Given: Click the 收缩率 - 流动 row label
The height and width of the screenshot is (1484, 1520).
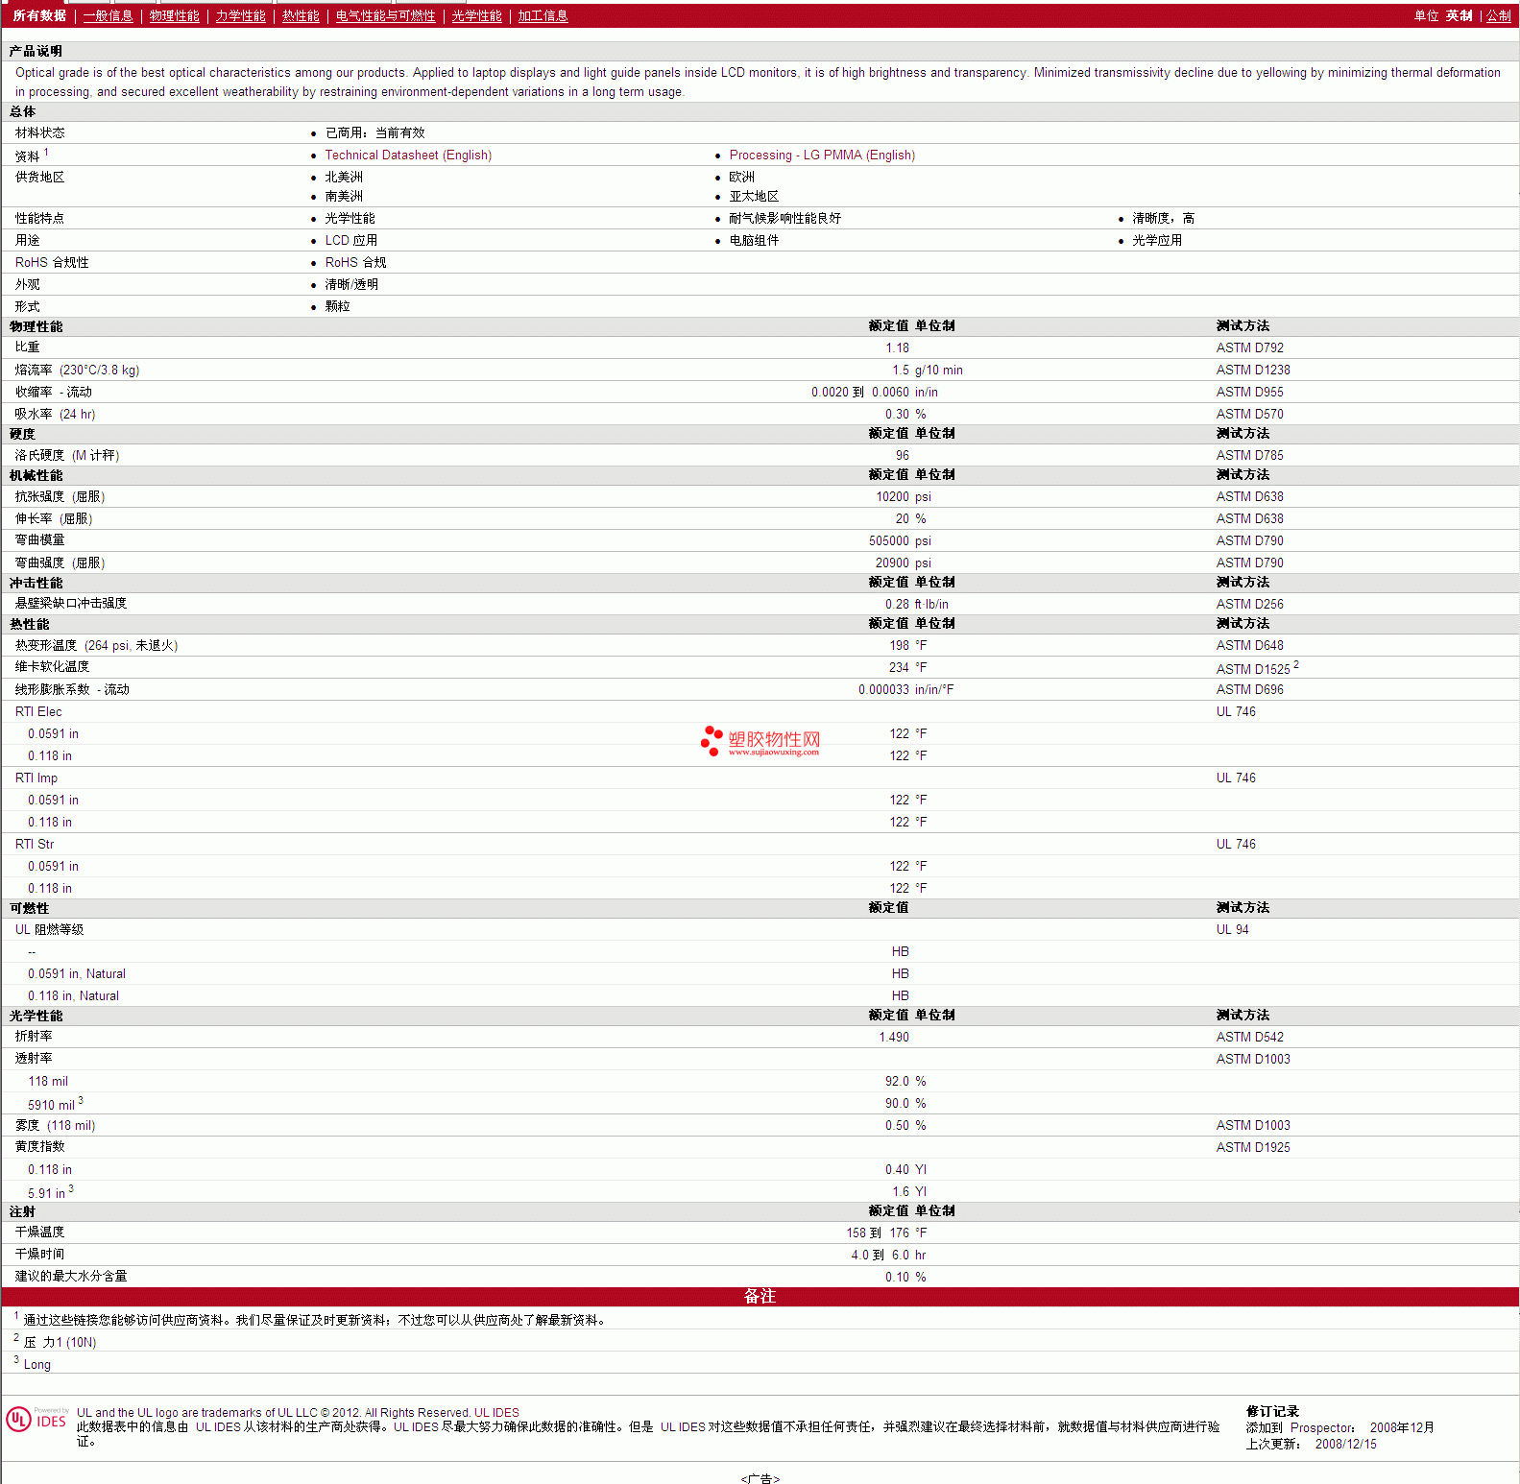Looking at the screenshot, I should [x=54, y=393].
